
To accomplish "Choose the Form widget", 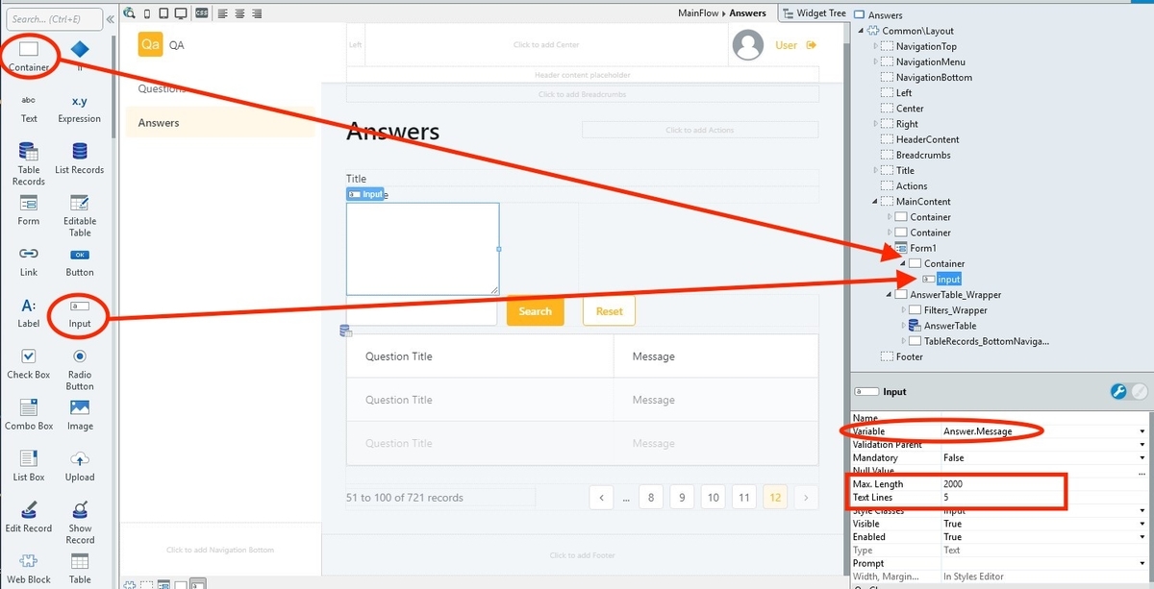I will pyautogui.click(x=29, y=209).
